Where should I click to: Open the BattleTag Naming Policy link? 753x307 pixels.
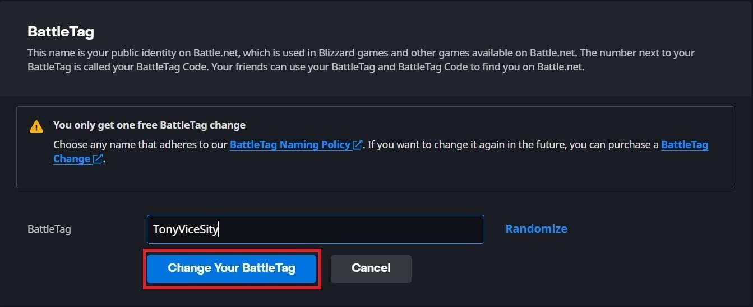click(290, 145)
